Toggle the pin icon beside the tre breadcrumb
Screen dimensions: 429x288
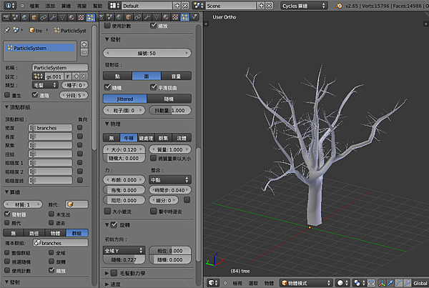[6, 30]
